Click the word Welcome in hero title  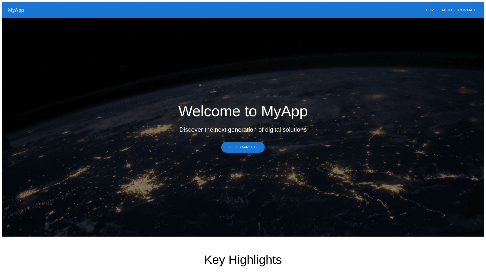coord(209,111)
